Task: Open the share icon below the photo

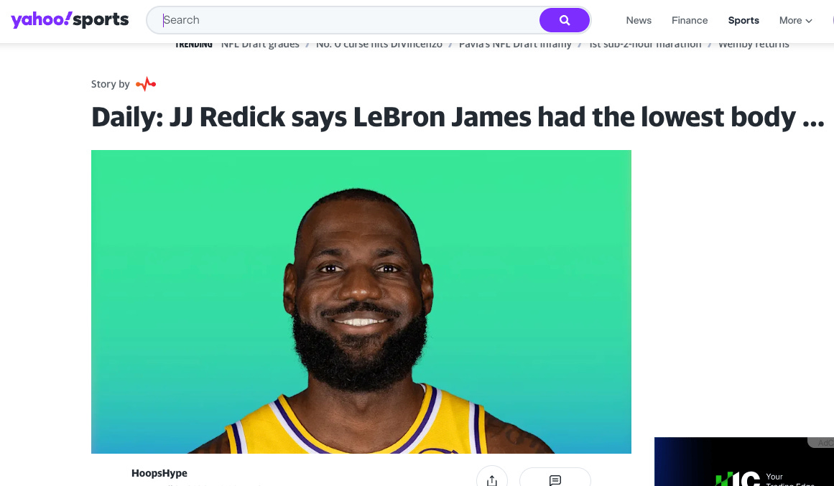Action: point(492,480)
